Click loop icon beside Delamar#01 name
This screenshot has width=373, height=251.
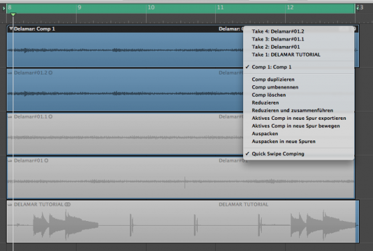pos(10,160)
